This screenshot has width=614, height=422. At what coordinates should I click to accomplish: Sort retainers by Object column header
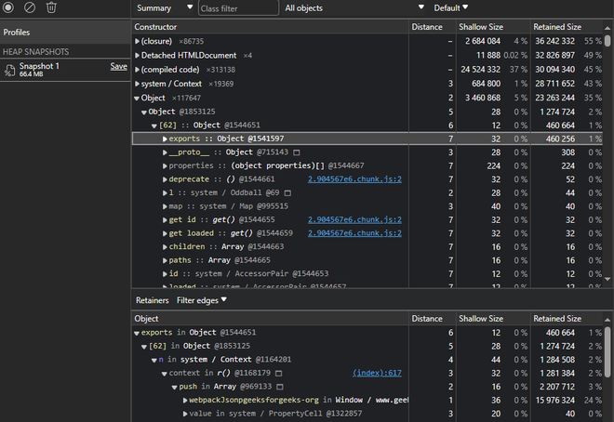point(270,319)
